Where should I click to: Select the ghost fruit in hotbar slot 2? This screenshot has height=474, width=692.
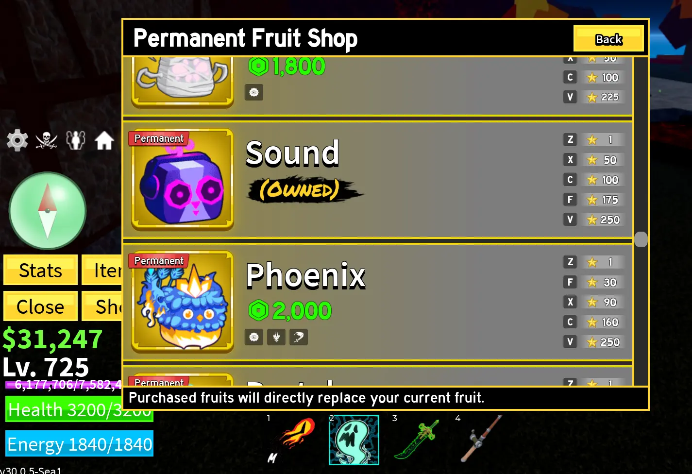[x=354, y=440]
